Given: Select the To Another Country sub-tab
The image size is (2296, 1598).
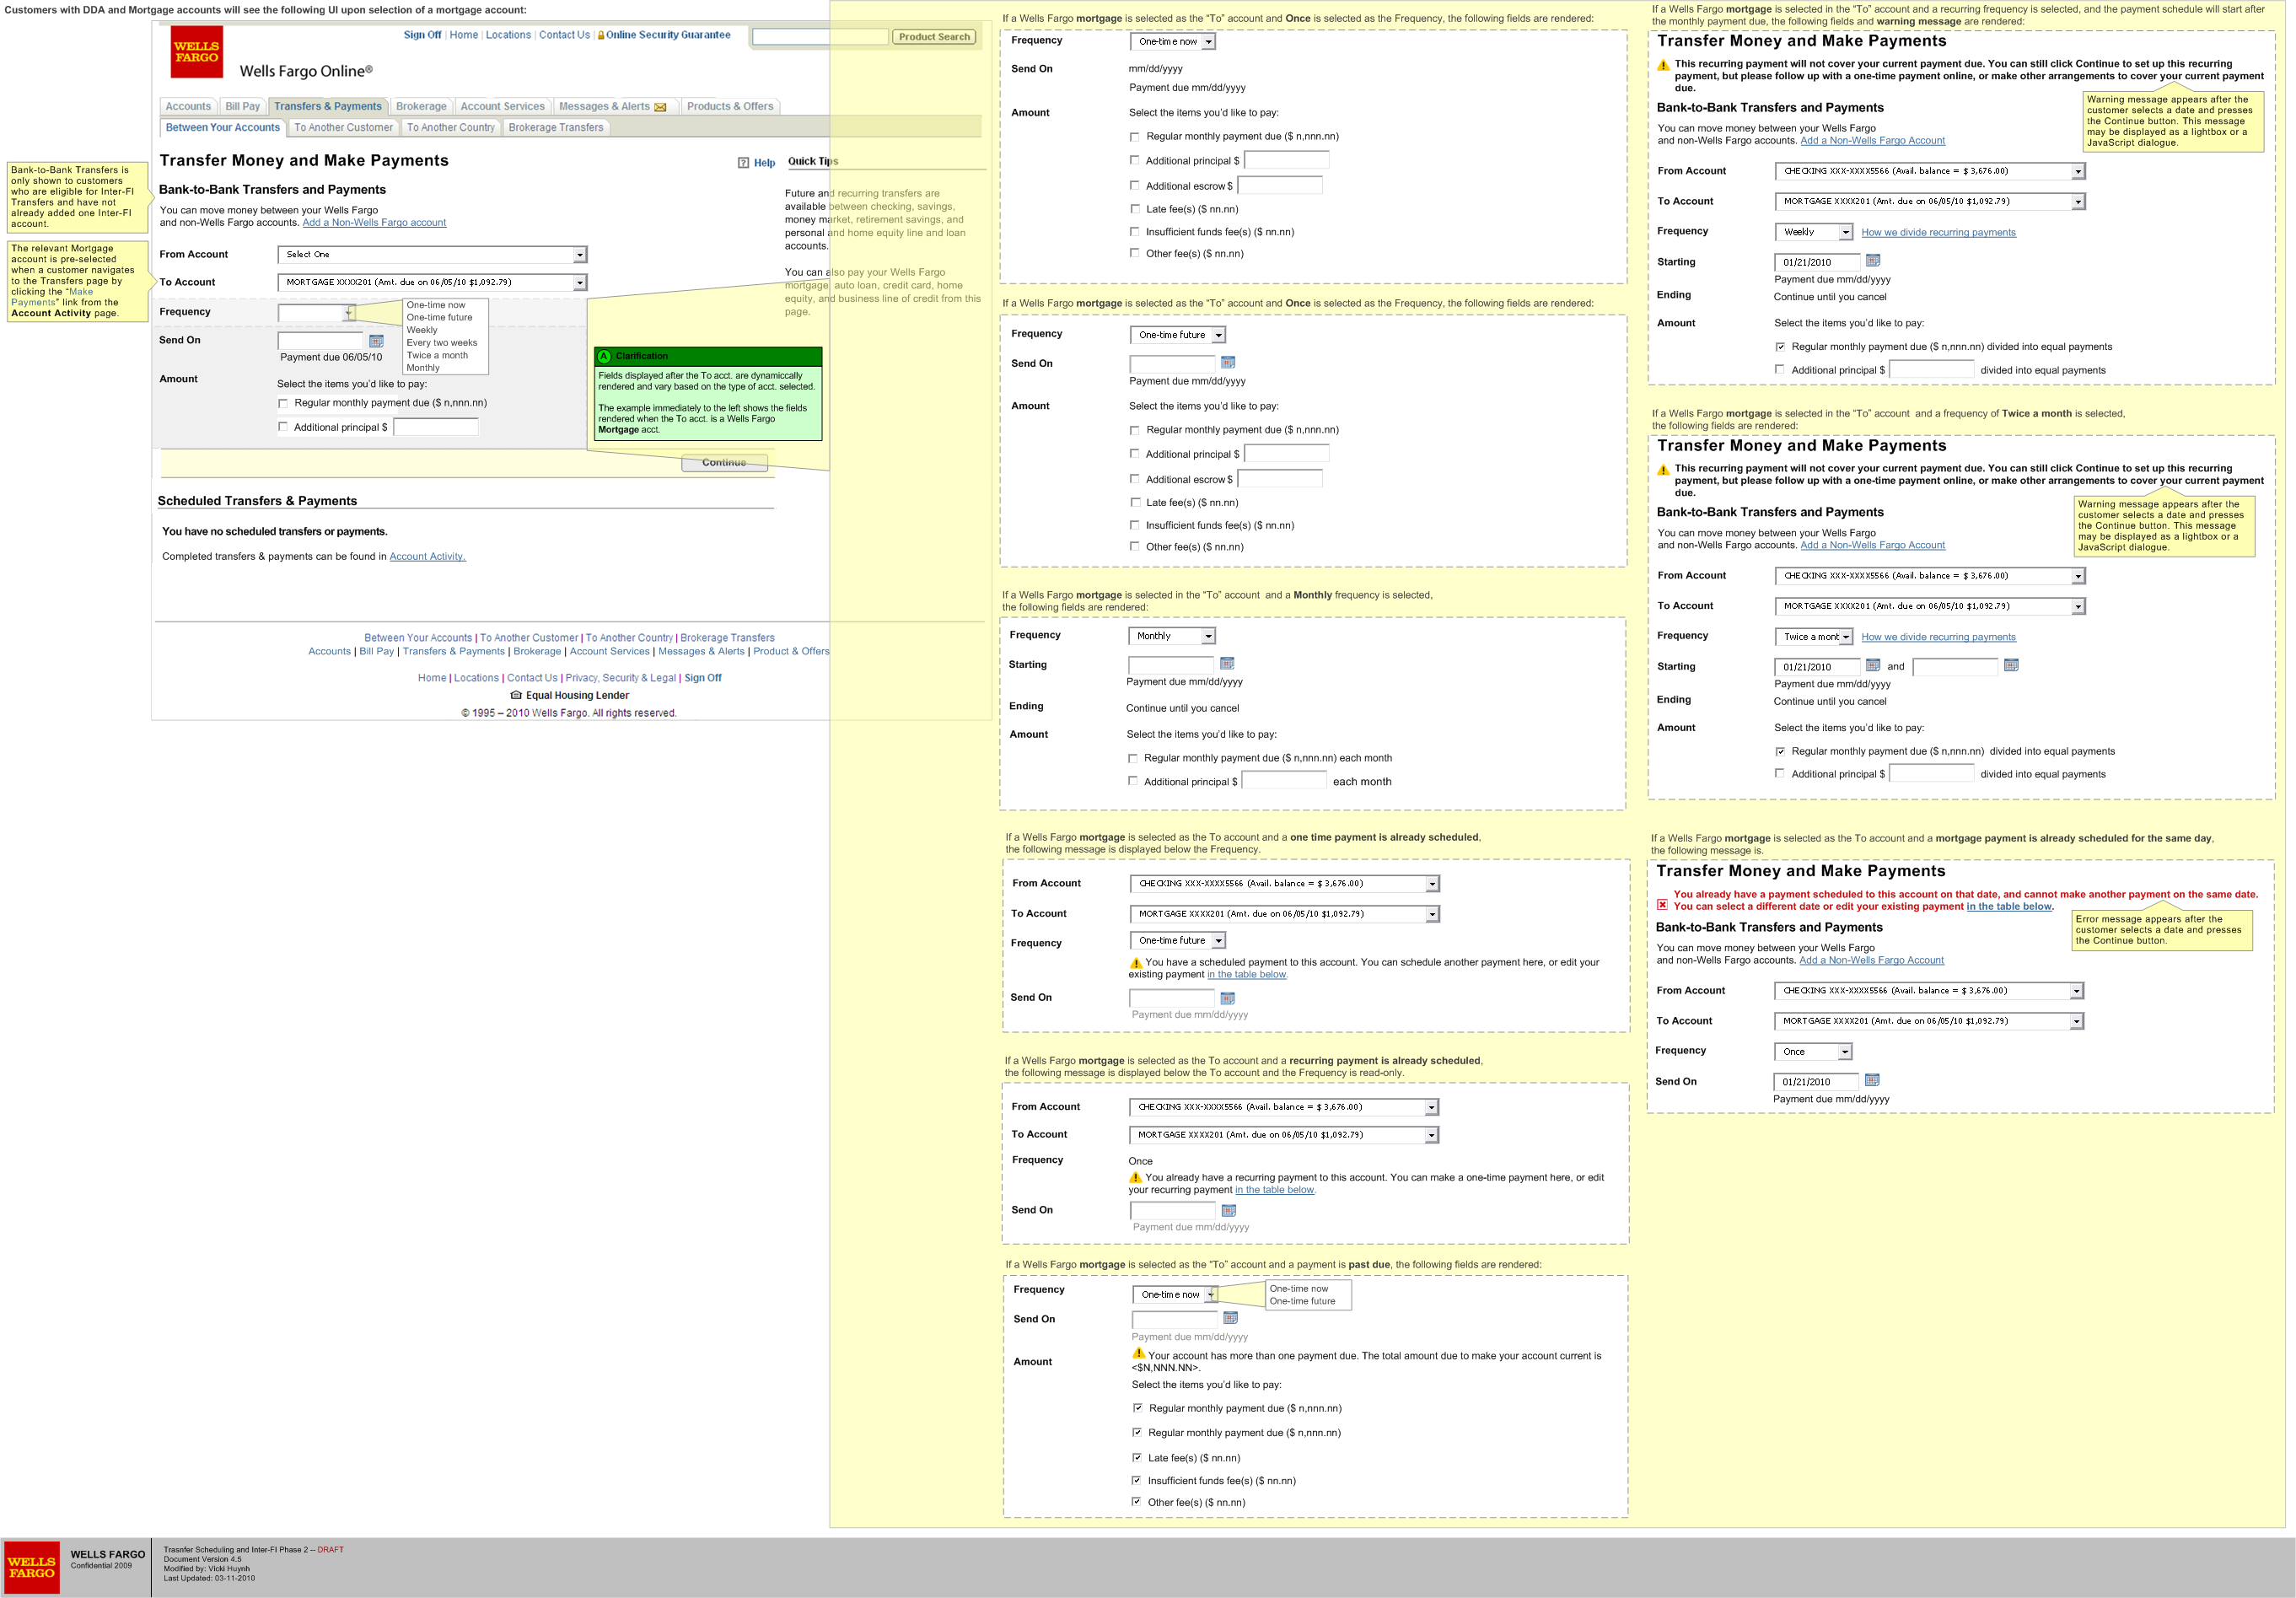Looking at the screenshot, I should [x=450, y=127].
